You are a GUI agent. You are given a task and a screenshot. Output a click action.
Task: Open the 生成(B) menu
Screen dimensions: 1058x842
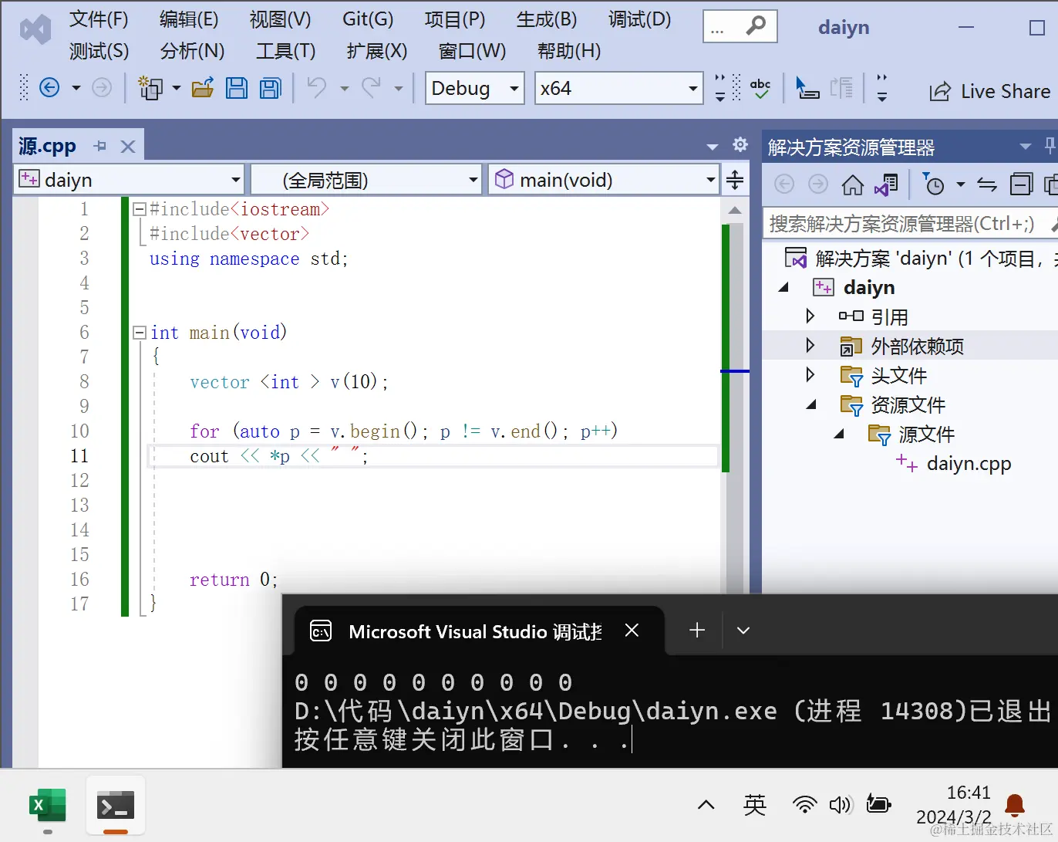coord(546,19)
